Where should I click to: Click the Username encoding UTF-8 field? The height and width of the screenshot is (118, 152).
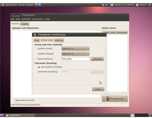[75, 72]
